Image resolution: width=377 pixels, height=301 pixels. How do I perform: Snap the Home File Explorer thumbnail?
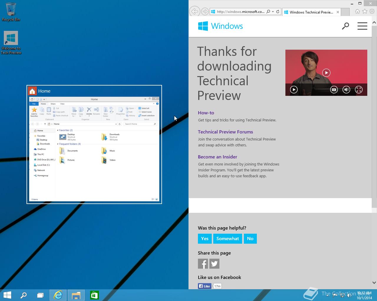point(94,144)
